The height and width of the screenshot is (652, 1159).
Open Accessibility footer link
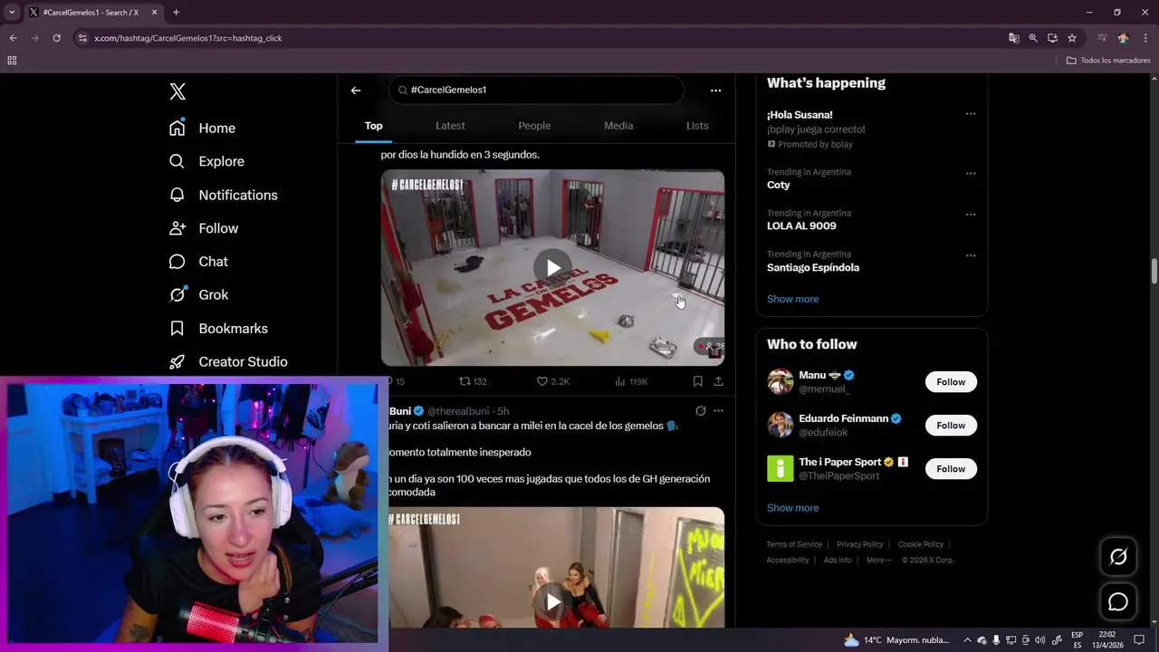(x=787, y=560)
